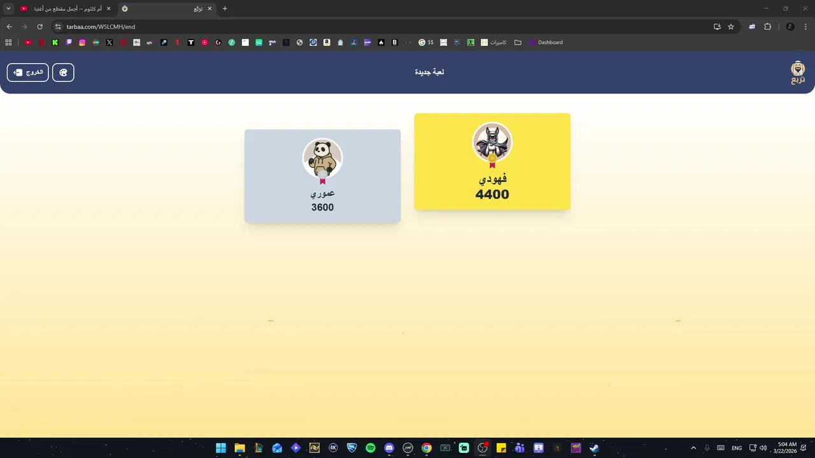815x458 pixels.
Task: Open the Kick bookmark
Action: tap(55, 43)
